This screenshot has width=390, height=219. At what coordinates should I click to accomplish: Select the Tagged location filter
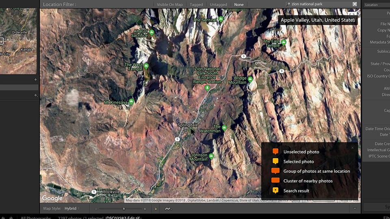tap(196, 4)
